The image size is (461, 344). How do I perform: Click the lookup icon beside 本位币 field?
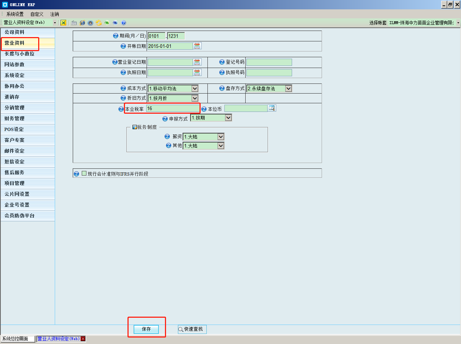272,108
